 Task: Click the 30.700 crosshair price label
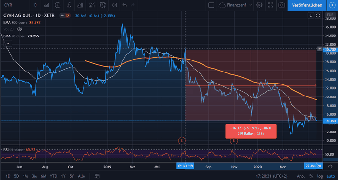coord(330,50)
